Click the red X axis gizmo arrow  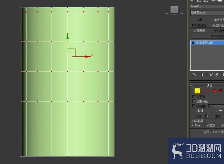(x=88, y=57)
